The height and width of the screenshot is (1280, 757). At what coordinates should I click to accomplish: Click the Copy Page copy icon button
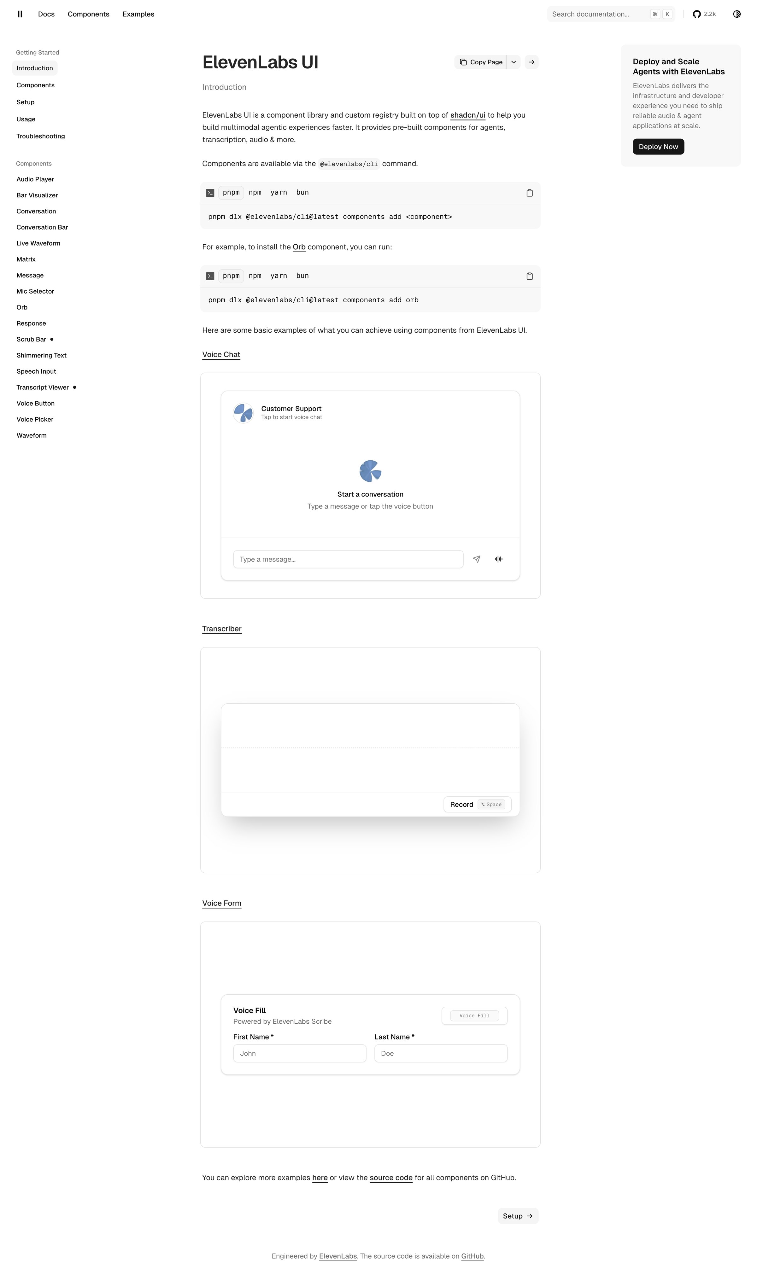(x=480, y=62)
